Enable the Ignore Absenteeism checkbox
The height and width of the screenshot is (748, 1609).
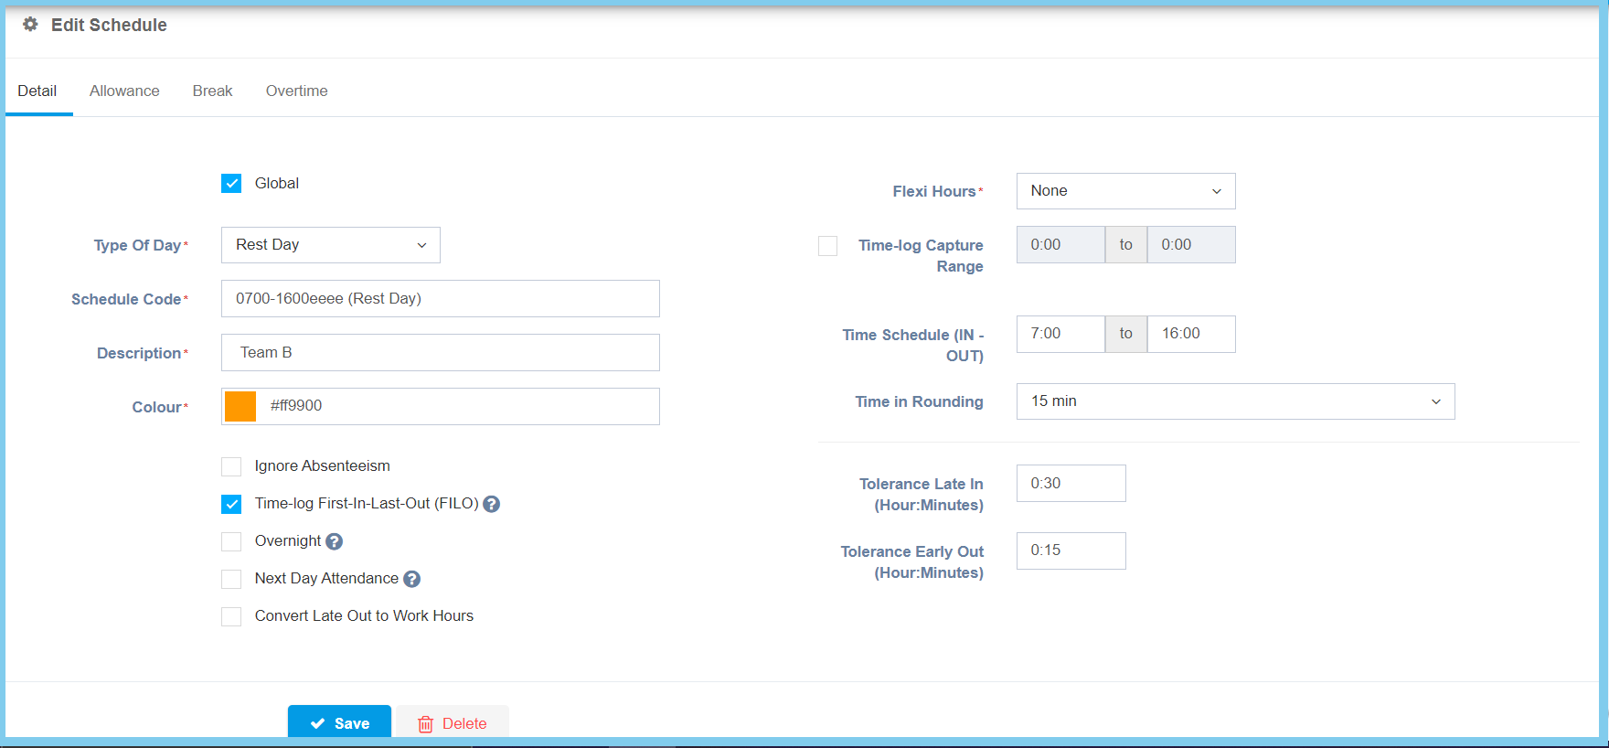point(231,466)
